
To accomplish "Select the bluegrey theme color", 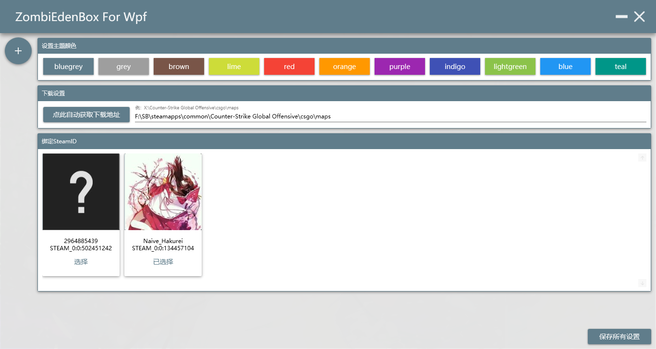I will pos(68,67).
